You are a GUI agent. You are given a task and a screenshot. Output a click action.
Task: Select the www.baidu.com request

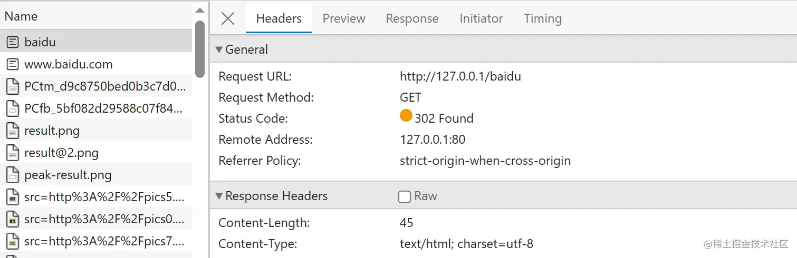pos(69,64)
